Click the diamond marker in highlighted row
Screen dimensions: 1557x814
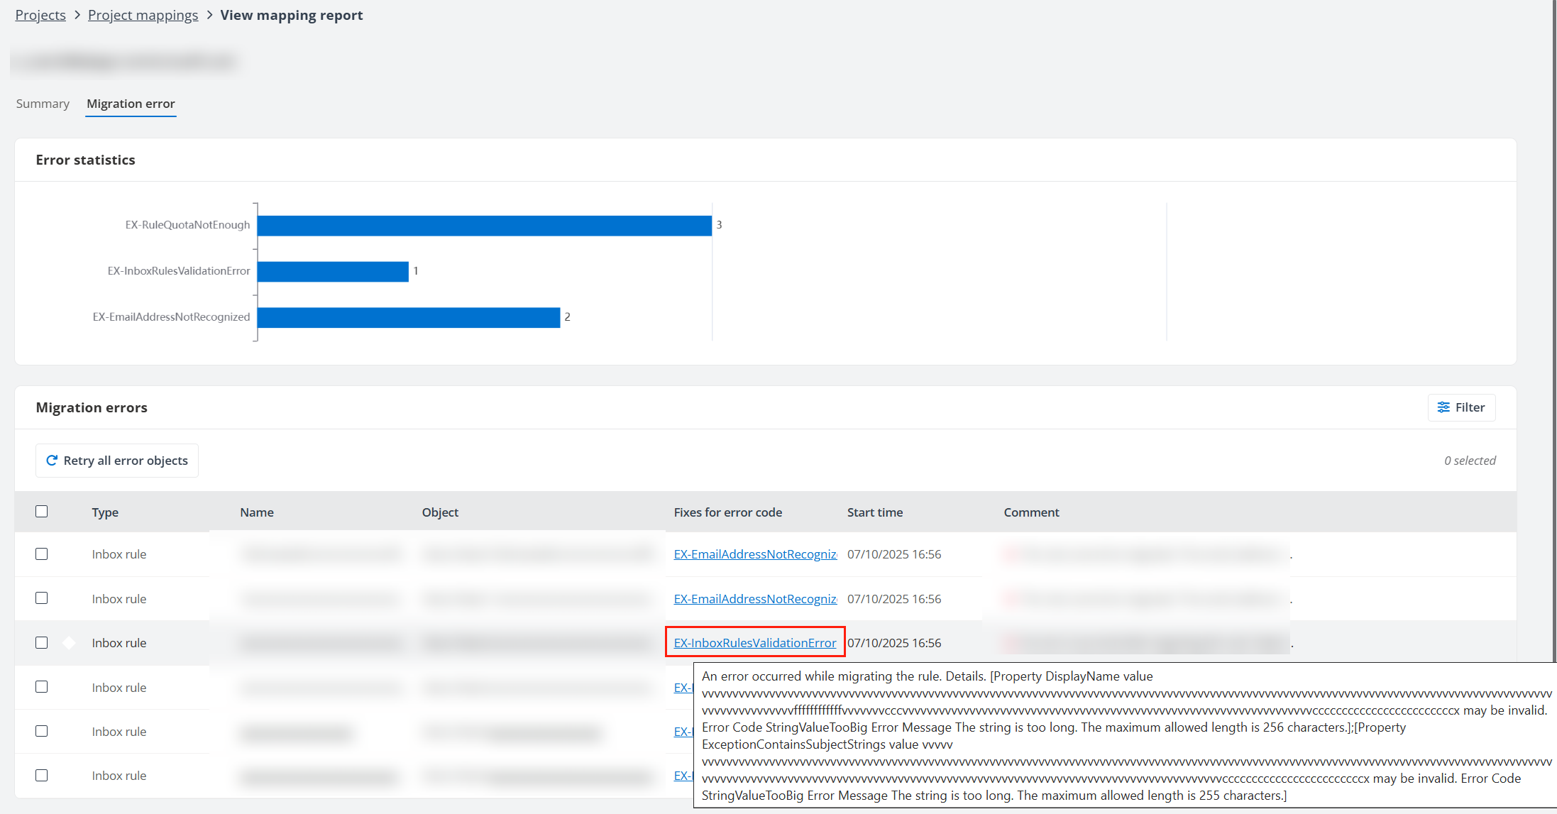click(x=69, y=643)
